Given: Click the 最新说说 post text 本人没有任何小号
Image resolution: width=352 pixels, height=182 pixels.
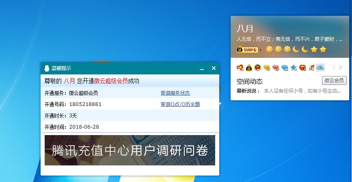Looking at the screenshot, I should pos(302,91).
